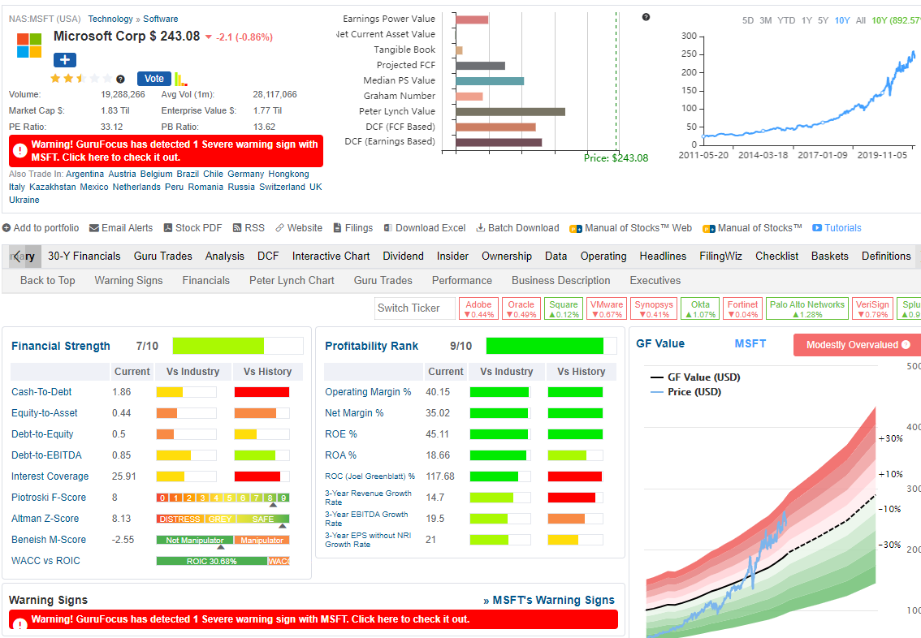The image size is (921, 638).
Task: Click the Profitability Rank 9/10 rating bar
Action: pyautogui.click(x=551, y=346)
